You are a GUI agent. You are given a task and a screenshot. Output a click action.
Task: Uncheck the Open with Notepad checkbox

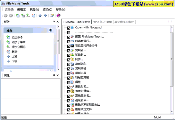tap(69, 28)
